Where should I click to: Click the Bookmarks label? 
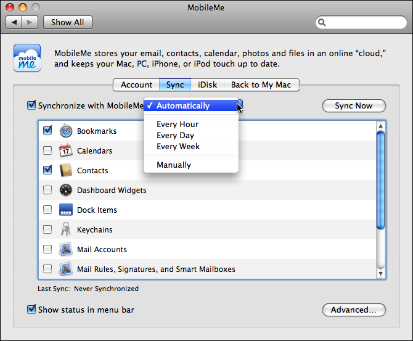tap(97, 131)
